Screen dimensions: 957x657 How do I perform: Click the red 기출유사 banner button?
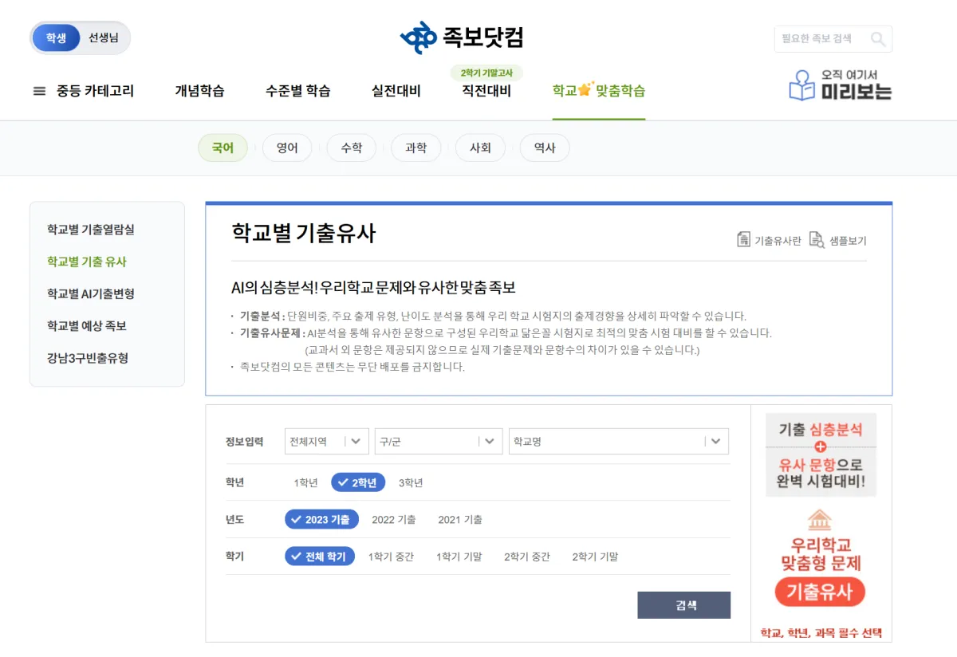(820, 592)
